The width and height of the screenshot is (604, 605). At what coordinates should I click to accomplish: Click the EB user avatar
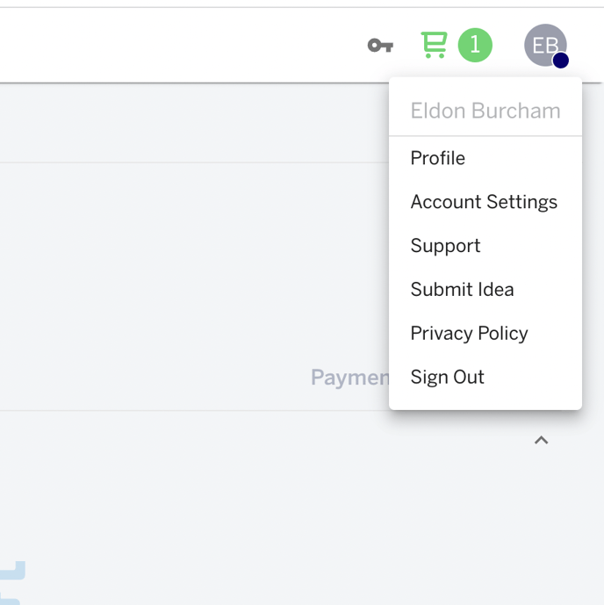click(545, 45)
